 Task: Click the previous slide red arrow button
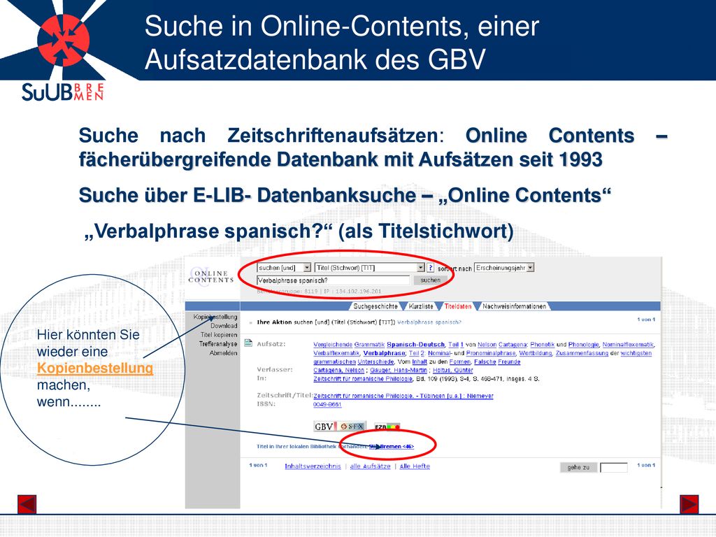point(27,504)
